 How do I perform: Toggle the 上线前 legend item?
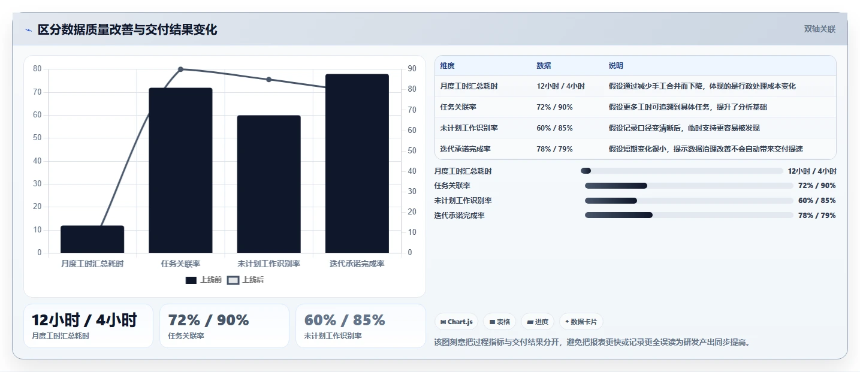tap(204, 280)
